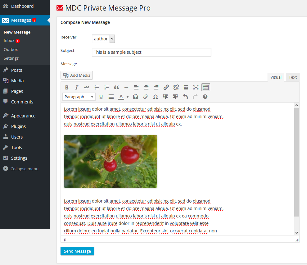
Task: Click the editor resize handle corner
Action: click(297, 240)
